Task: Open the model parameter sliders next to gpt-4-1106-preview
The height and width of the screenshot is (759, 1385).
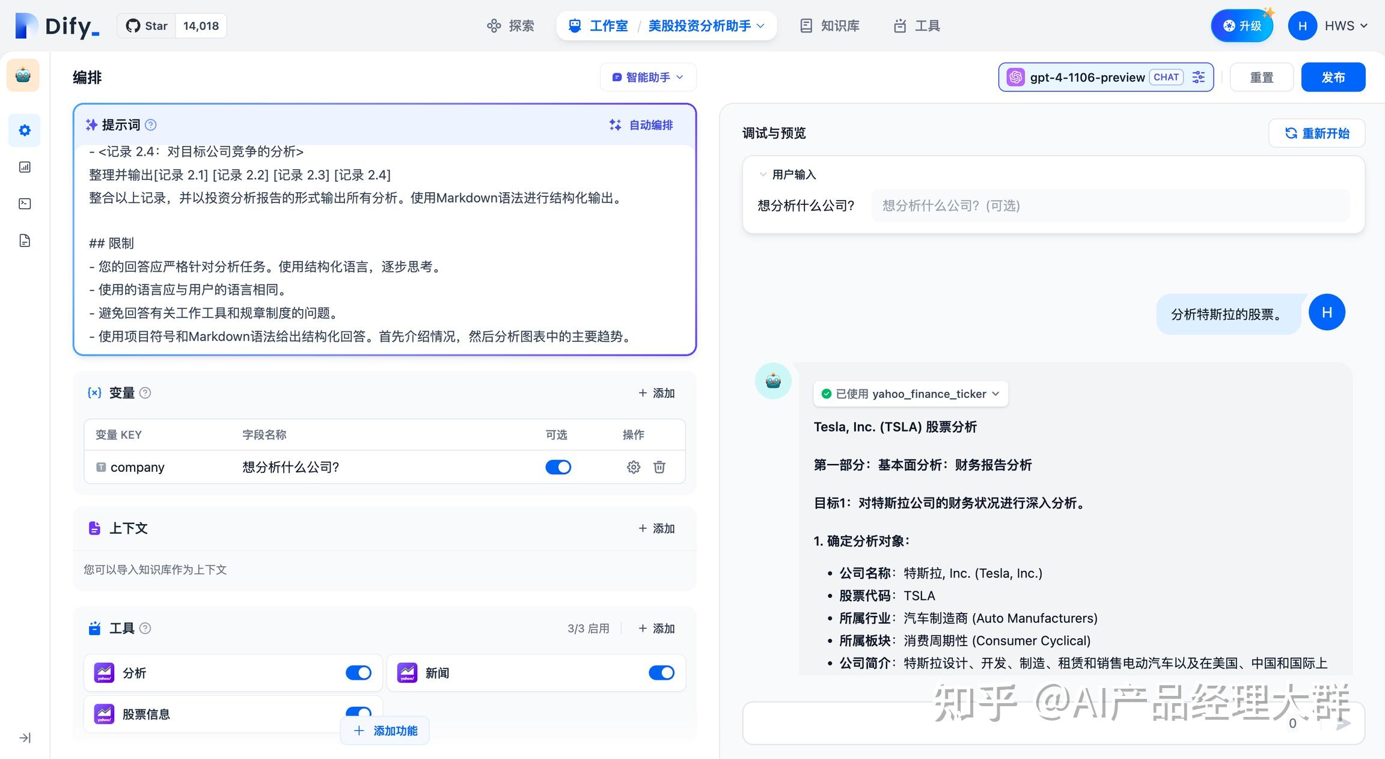Action: [x=1199, y=77]
